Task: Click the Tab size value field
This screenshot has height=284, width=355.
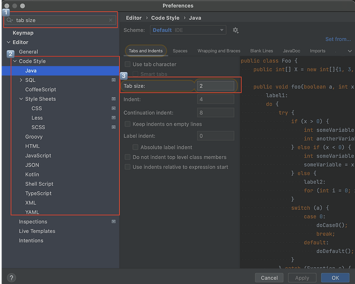Action: click(x=215, y=86)
